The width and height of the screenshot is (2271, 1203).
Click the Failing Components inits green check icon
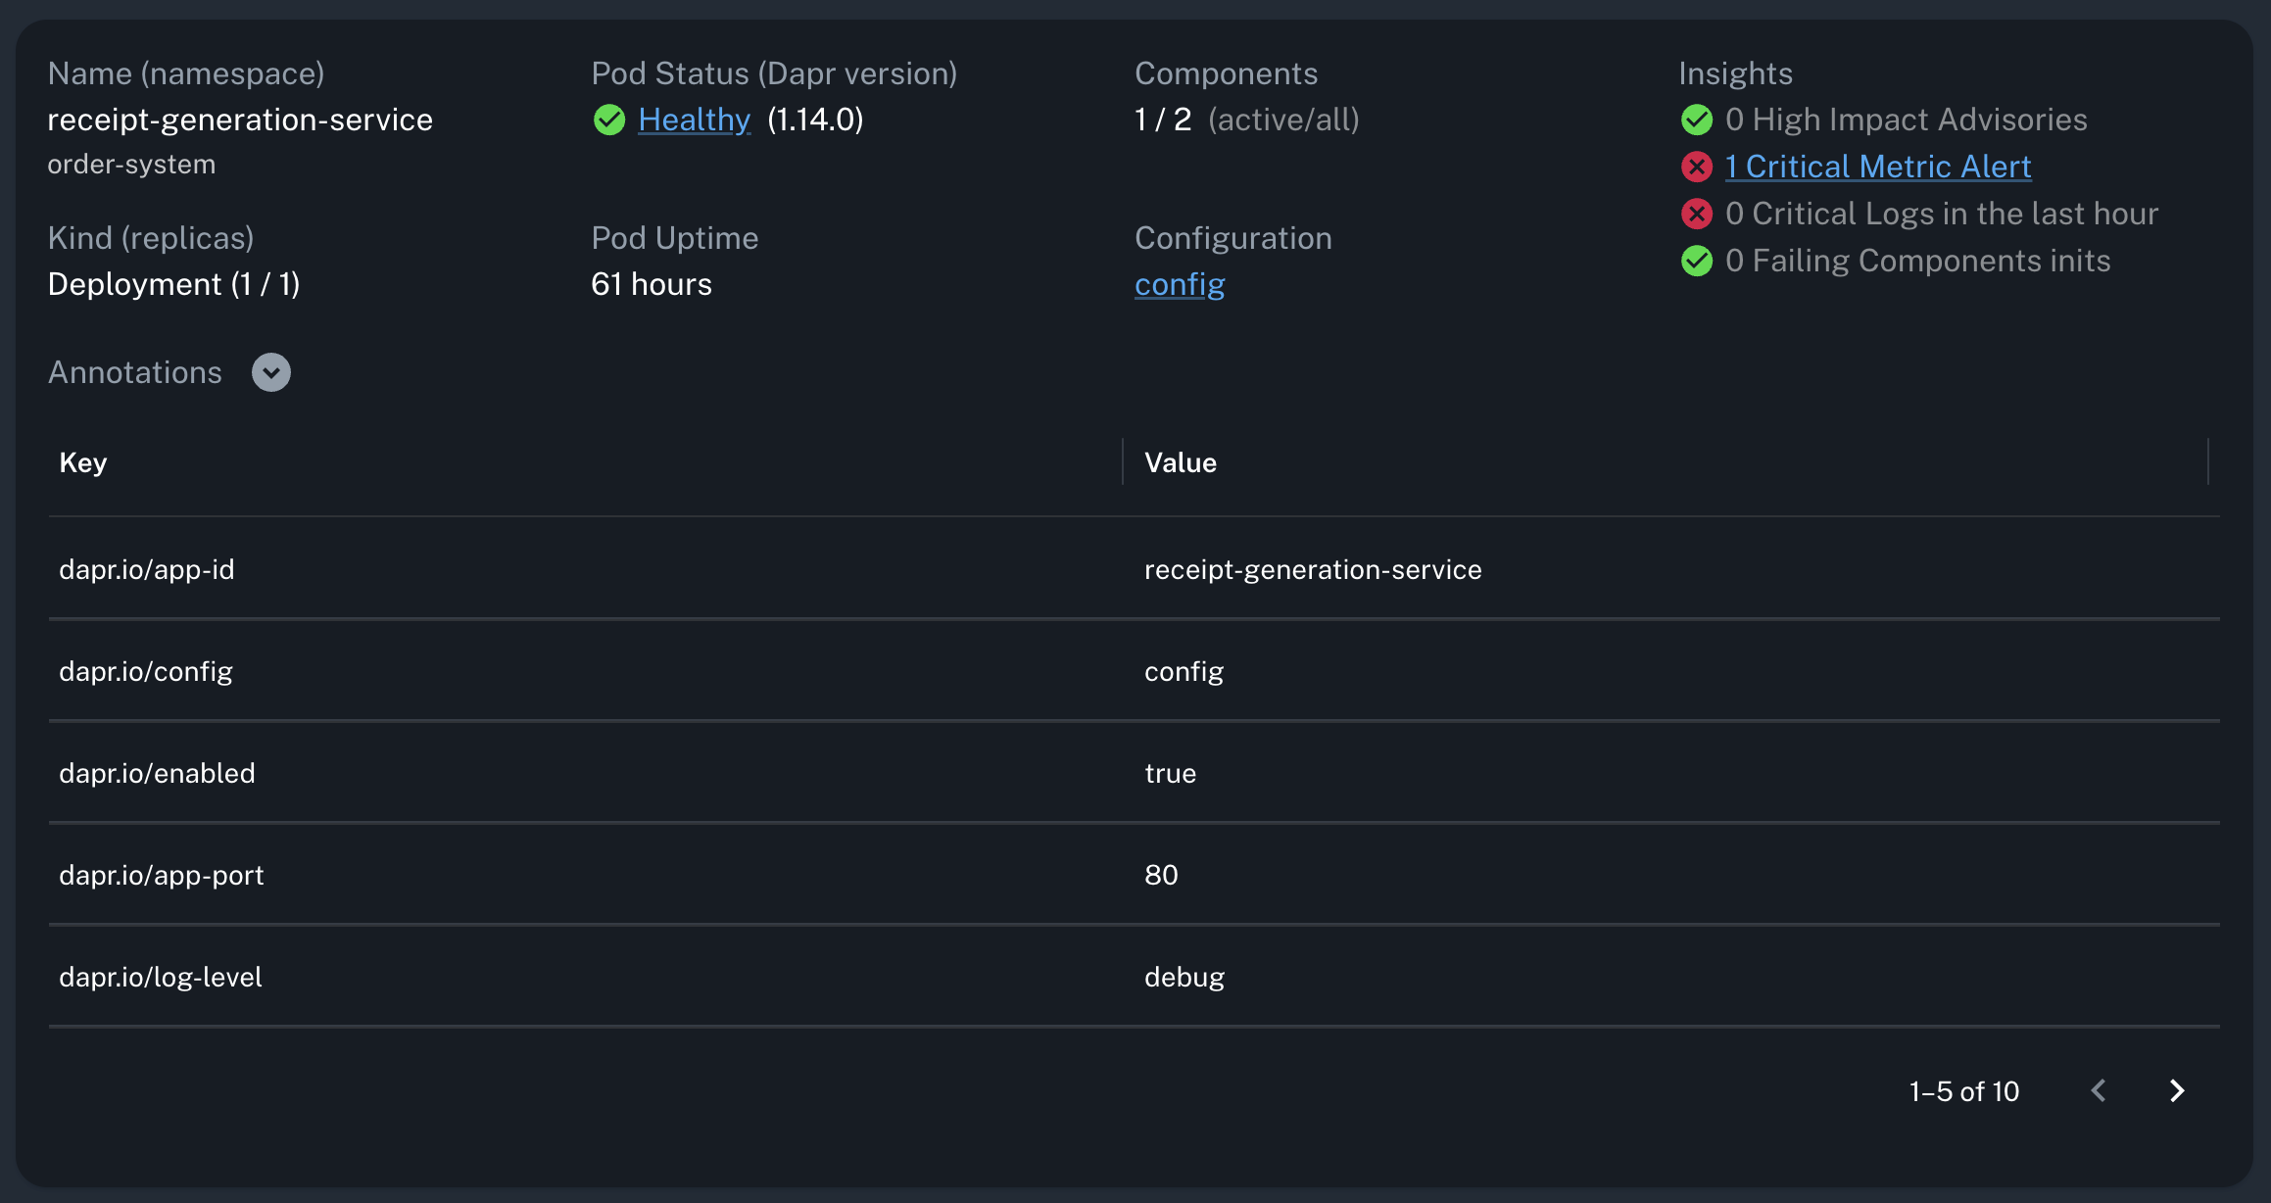click(x=1696, y=261)
